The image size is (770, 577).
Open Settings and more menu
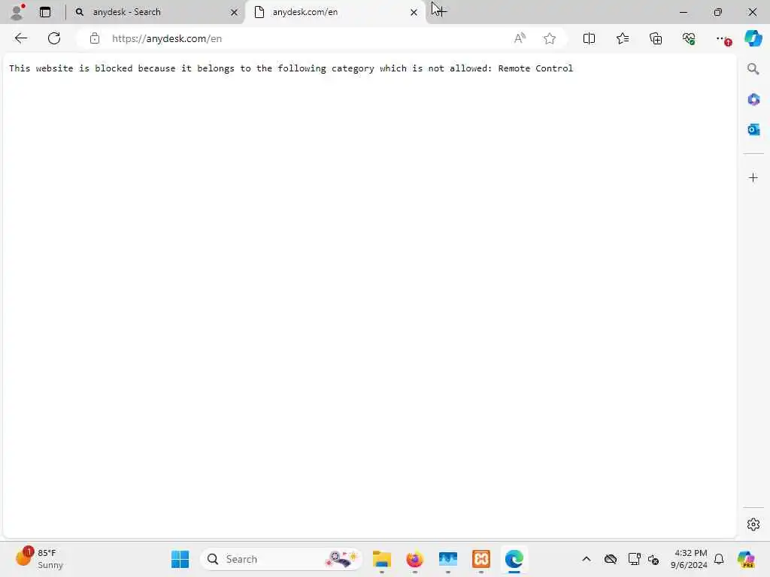(x=723, y=38)
